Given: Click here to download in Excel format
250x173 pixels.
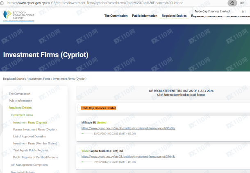Looking at the screenshot, I should 181,95.
